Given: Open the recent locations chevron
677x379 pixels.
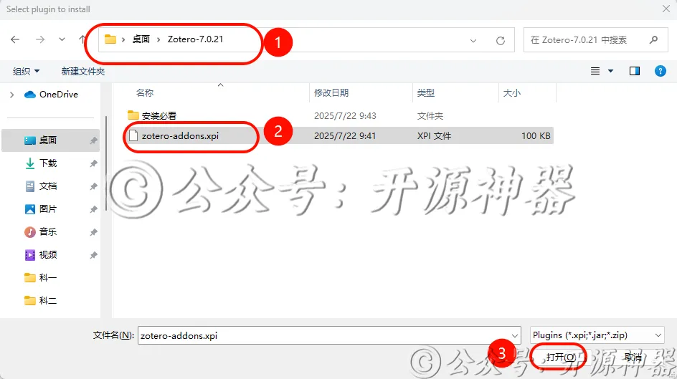Looking at the screenshot, I should pos(62,39).
